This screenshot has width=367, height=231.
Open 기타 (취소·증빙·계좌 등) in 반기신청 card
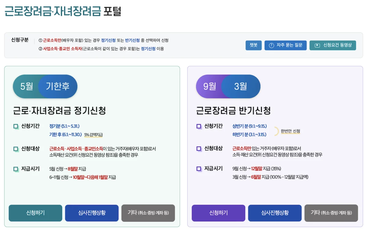[x=331, y=213]
